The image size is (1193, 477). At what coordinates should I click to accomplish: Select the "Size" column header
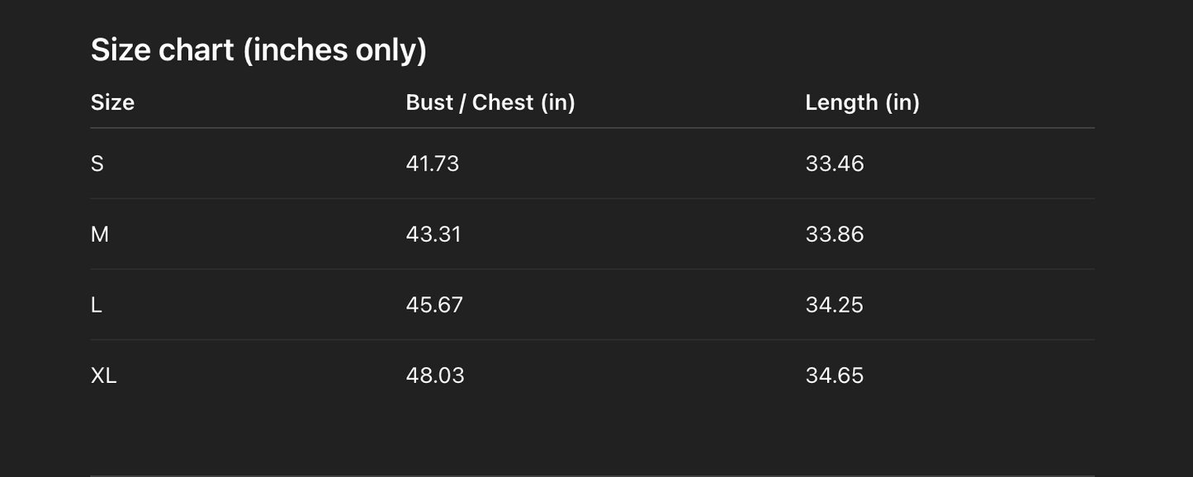click(x=112, y=102)
